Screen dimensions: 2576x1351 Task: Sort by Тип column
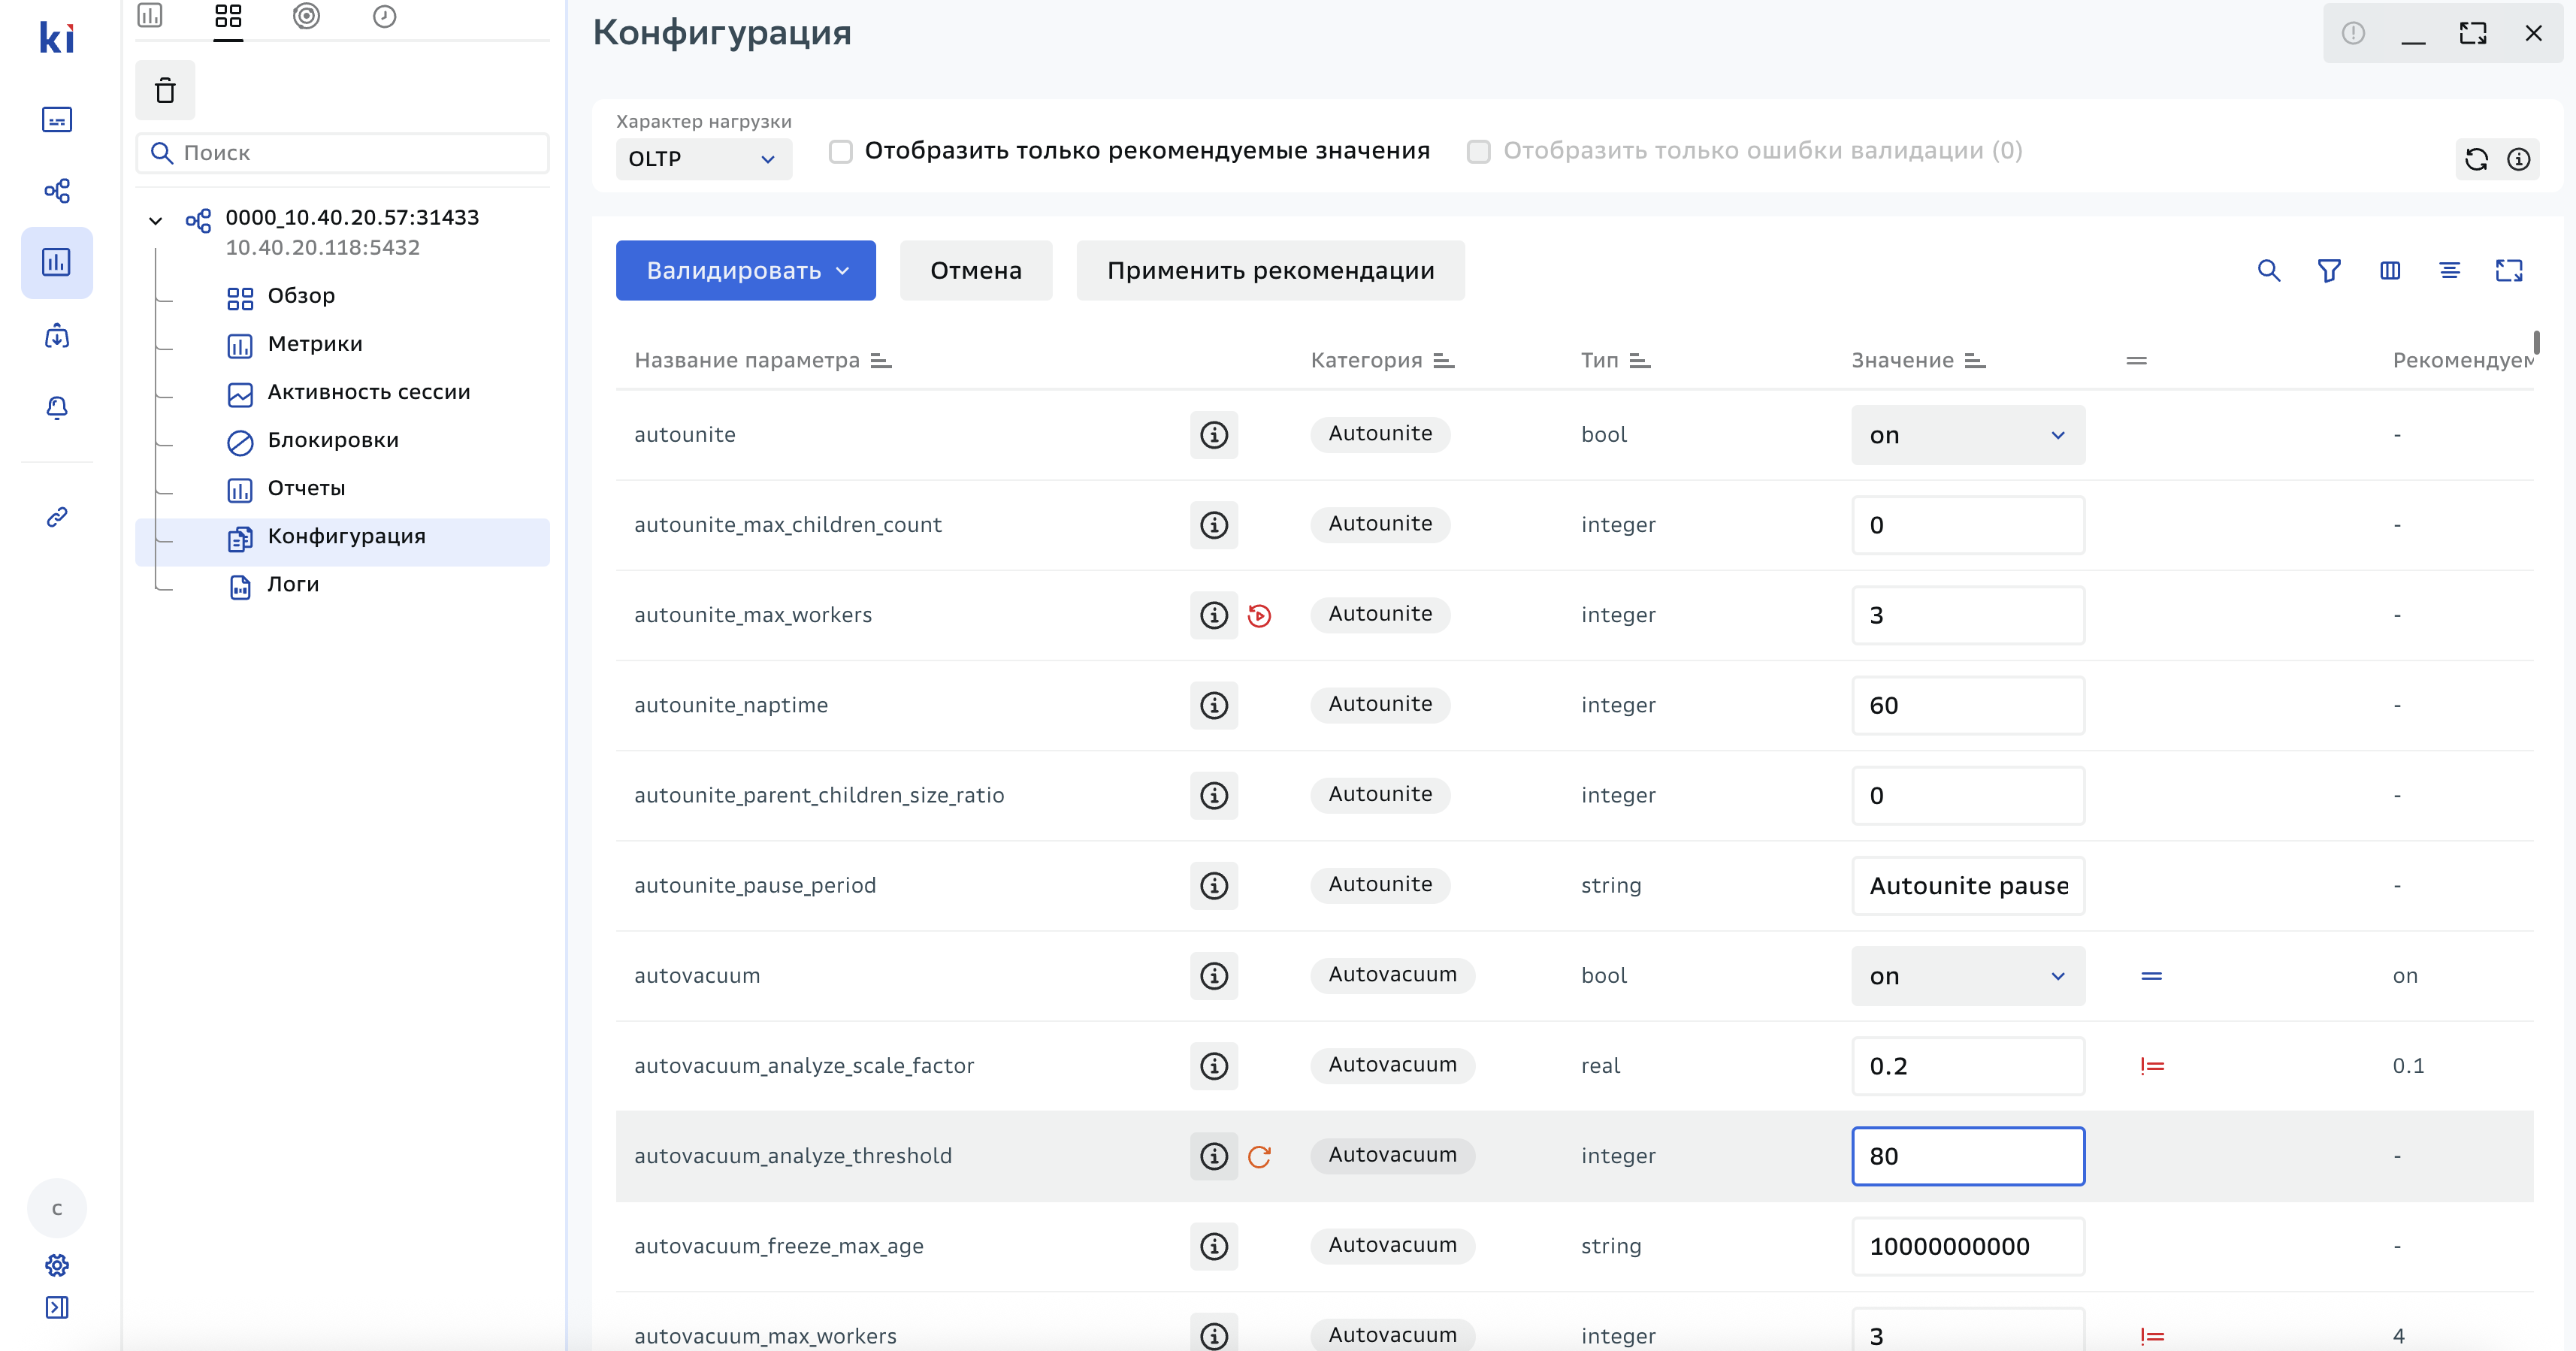tap(1640, 361)
